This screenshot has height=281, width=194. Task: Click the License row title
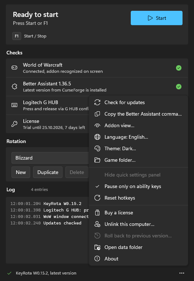[x=31, y=121]
